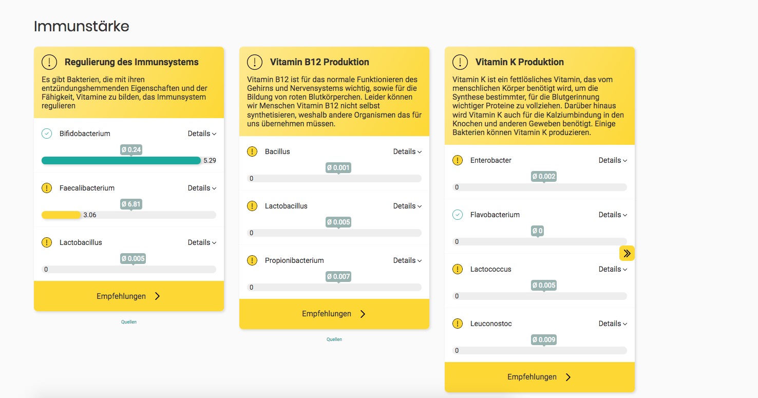The height and width of the screenshot is (398, 758).
Task: Click the warning icon next to Leuconostoc
Action: point(458,324)
